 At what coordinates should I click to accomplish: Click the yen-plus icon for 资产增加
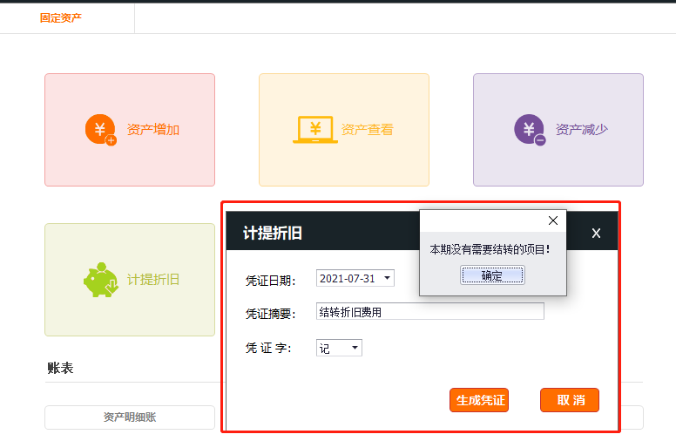100,130
